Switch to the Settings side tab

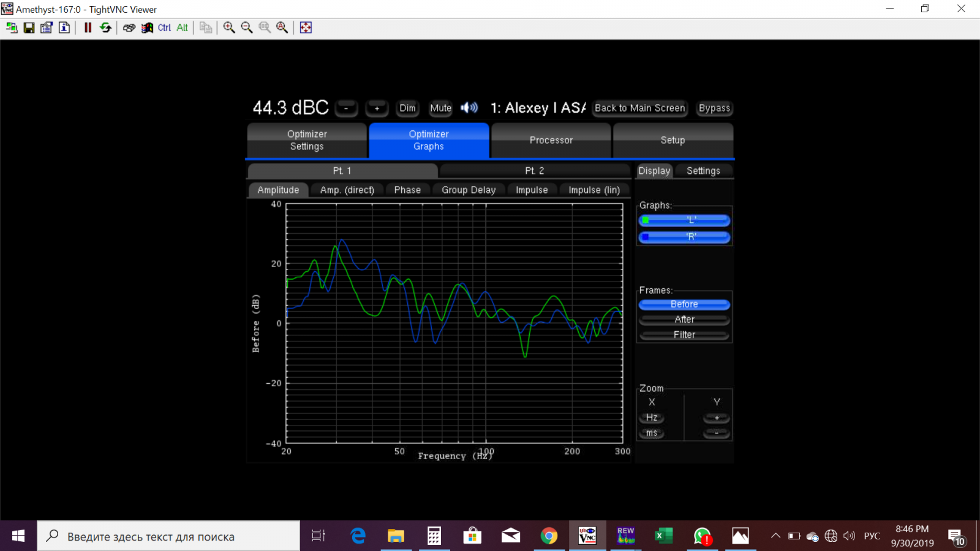point(703,171)
